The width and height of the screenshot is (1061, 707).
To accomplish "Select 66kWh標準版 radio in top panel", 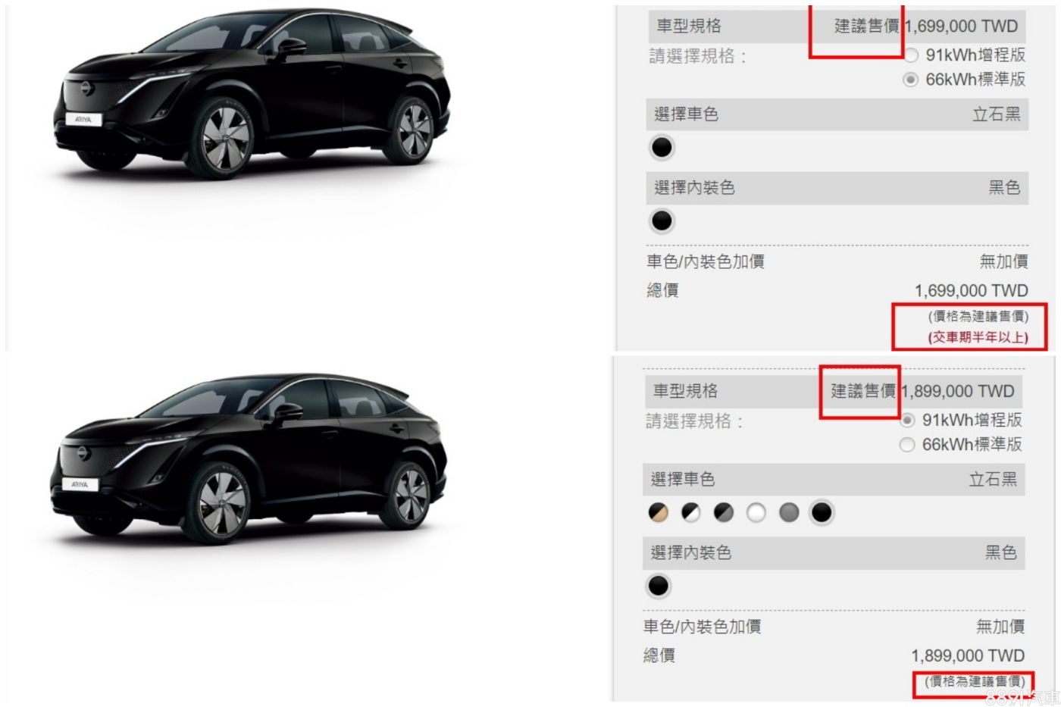I will point(911,80).
